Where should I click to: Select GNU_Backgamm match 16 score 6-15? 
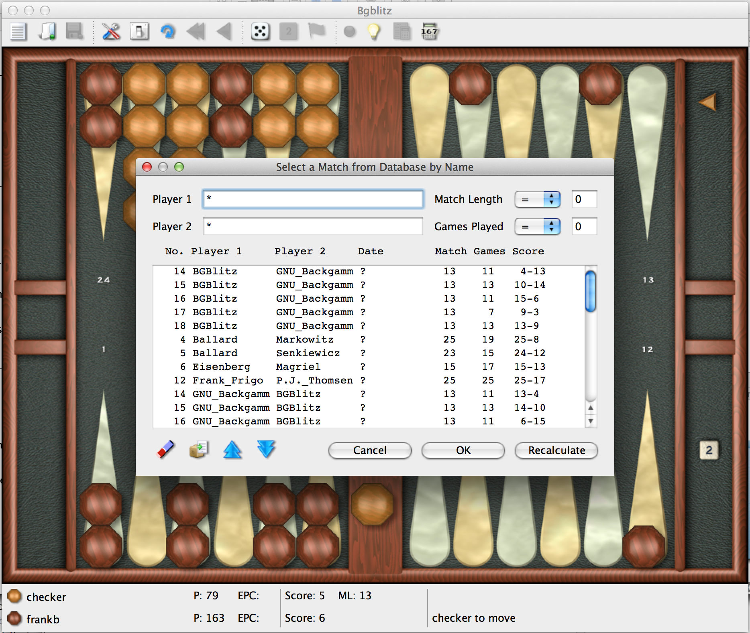(369, 422)
